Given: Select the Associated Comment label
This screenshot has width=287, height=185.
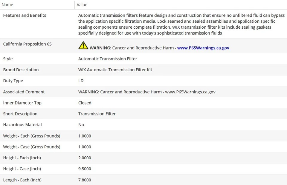Looking at the screenshot, I should point(24,92).
